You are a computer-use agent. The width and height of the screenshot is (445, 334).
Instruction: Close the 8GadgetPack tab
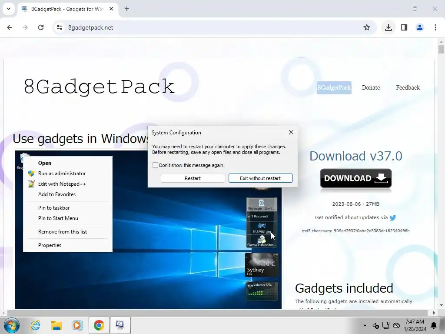[111, 9]
